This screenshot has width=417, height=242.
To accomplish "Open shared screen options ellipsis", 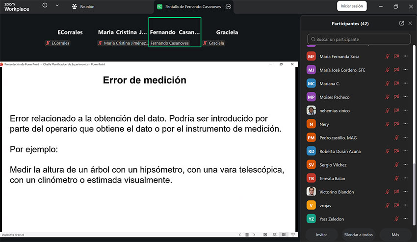I will [228, 7].
